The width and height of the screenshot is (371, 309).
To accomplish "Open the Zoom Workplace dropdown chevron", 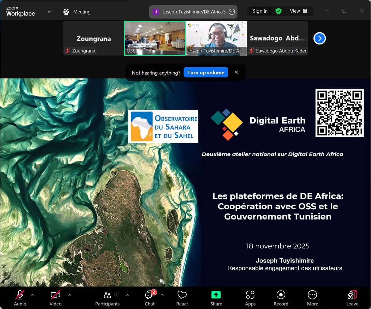I will (x=49, y=11).
